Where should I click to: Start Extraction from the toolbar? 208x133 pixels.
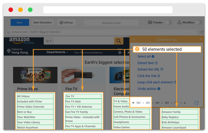43,22
